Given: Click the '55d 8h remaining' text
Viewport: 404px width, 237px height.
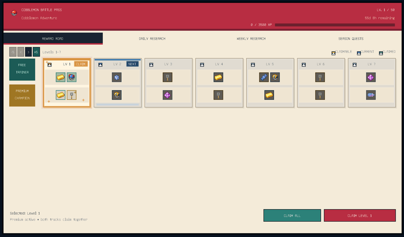Looking at the screenshot, I should point(380,18).
